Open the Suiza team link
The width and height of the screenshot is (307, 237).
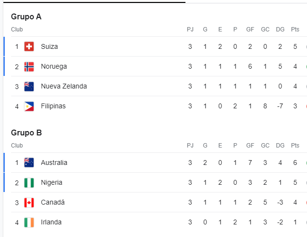[x=49, y=46]
